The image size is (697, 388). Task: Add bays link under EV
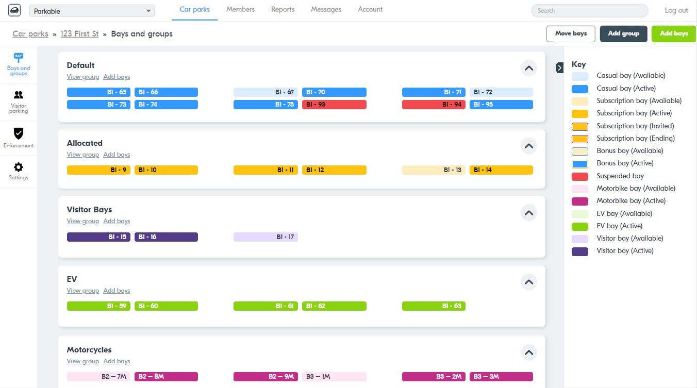pos(117,291)
